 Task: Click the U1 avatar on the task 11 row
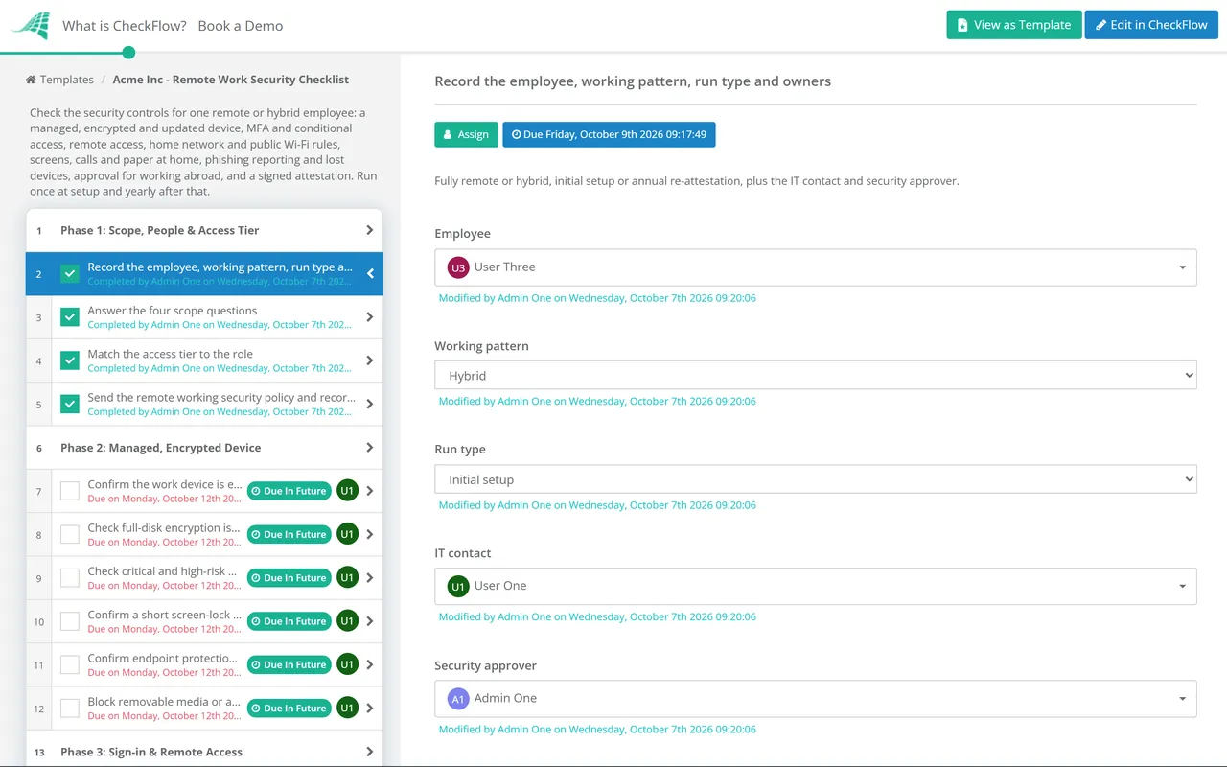[347, 664]
